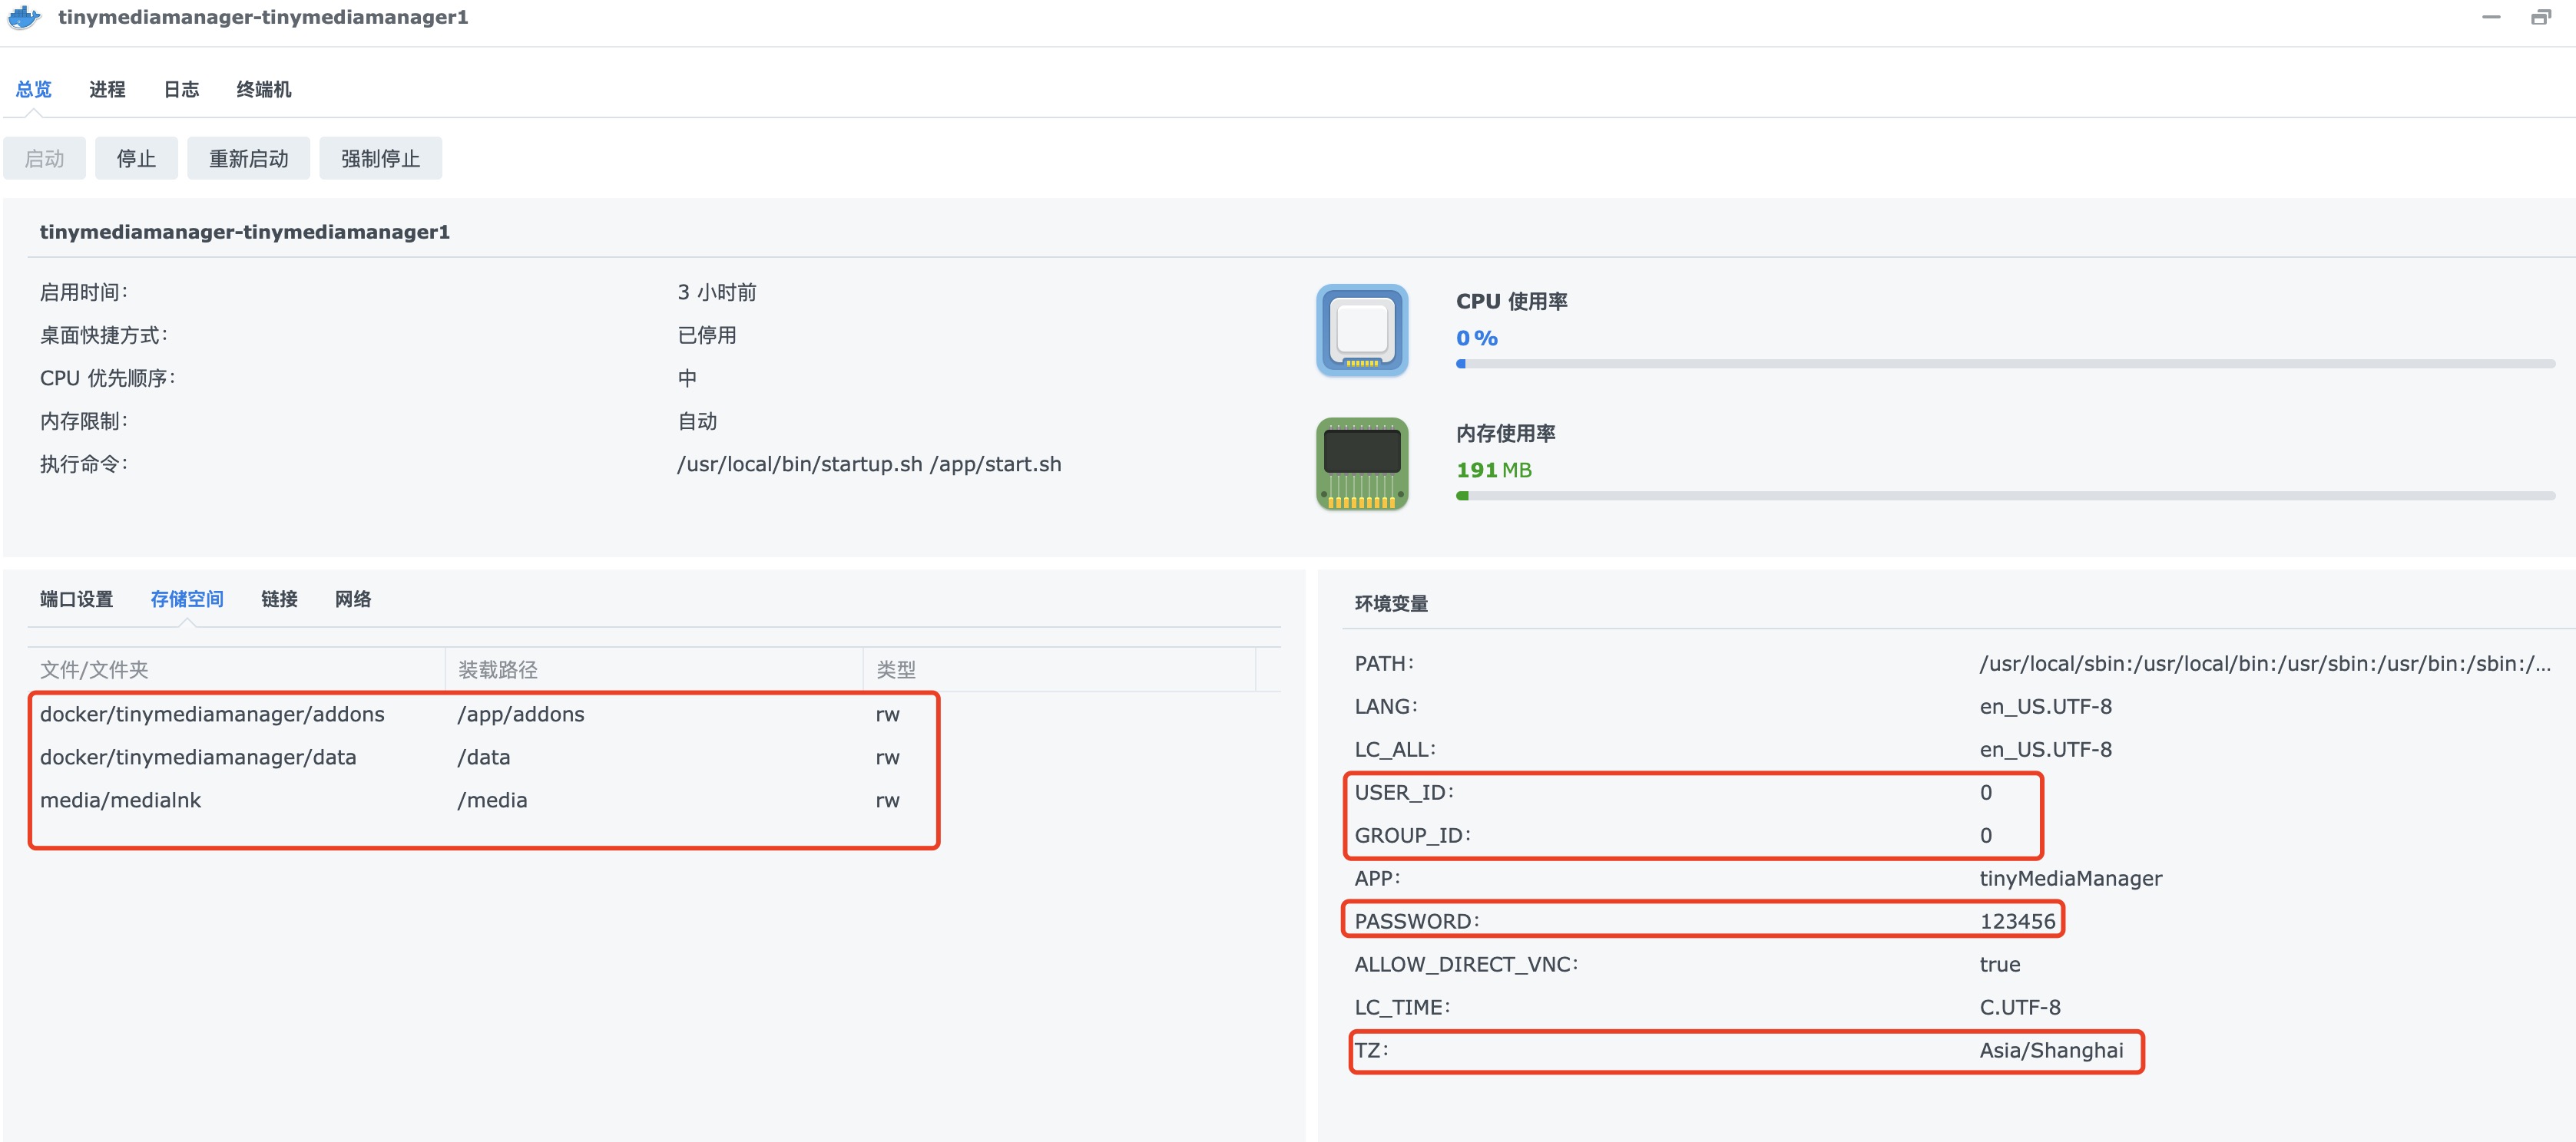Screen dimensions: 2576x1142
Task: Click the /data mount path
Action: (484, 757)
